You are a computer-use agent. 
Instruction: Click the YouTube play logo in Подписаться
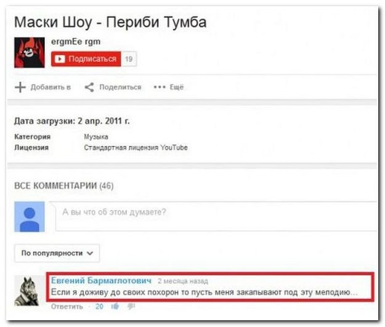[60, 59]
